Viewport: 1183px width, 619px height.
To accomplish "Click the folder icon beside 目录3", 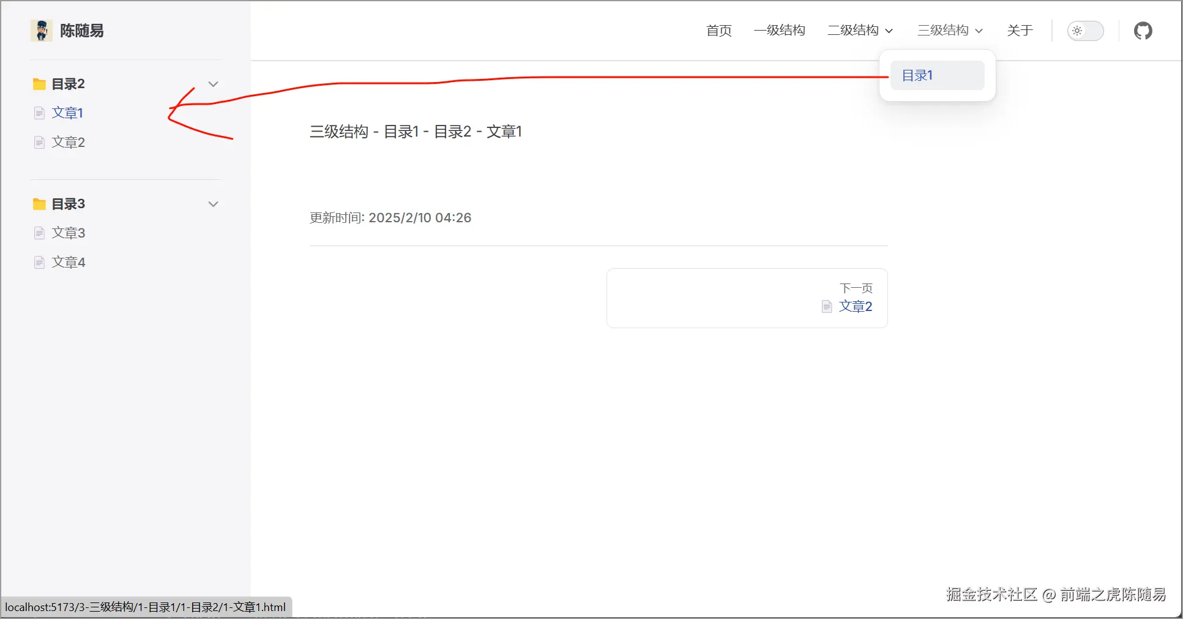I will [40, 204].
